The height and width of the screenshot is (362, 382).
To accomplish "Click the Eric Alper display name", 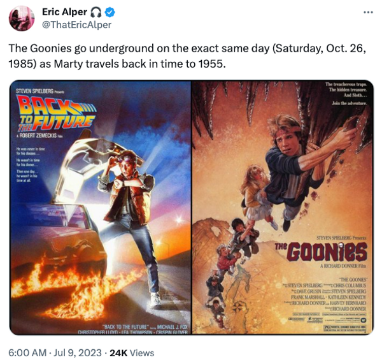I will coord(64,12).
